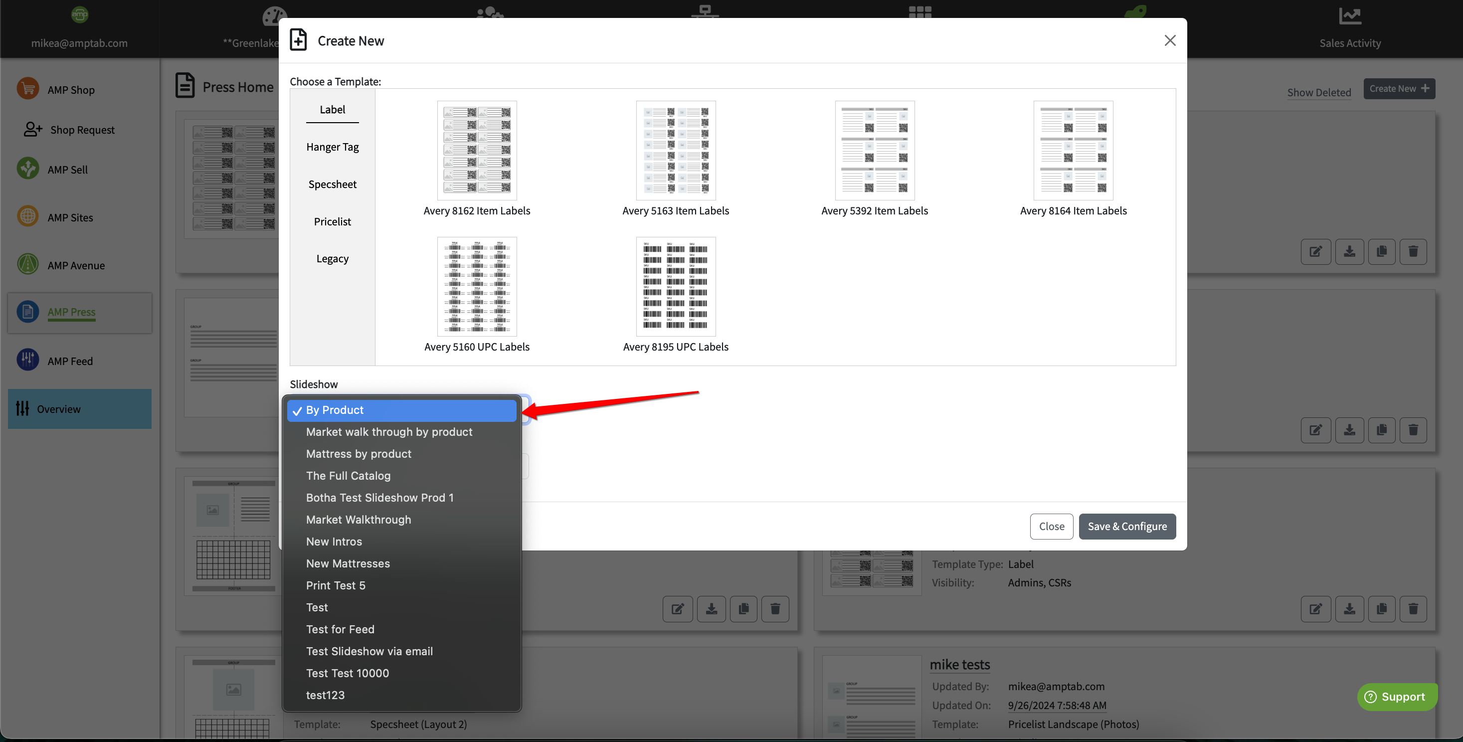Switch to the Hanger Tag template tab
Screen dimensions: 1463x742
coord(332,147)
